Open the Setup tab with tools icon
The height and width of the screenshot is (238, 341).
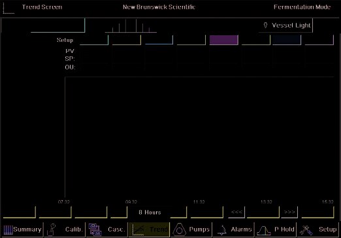(318, 229)
